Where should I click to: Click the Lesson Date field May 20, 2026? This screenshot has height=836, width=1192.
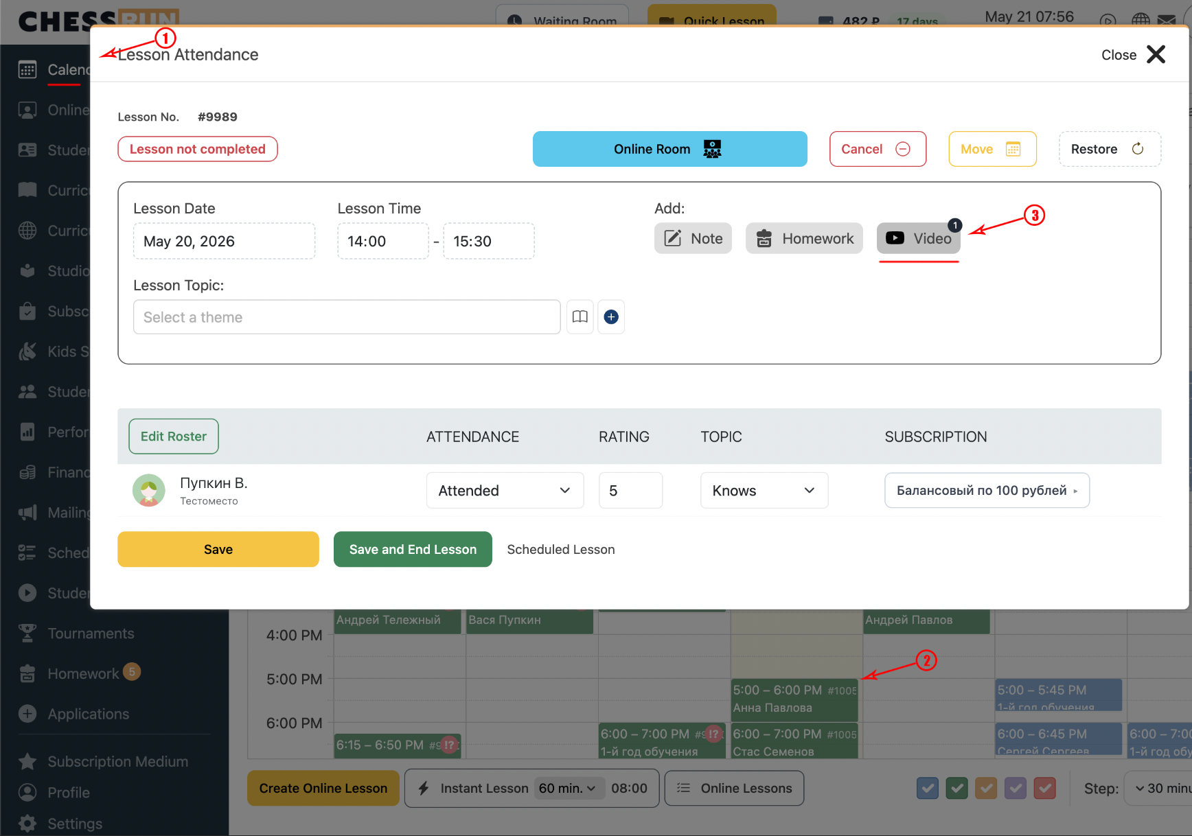[x=224, y=241]
